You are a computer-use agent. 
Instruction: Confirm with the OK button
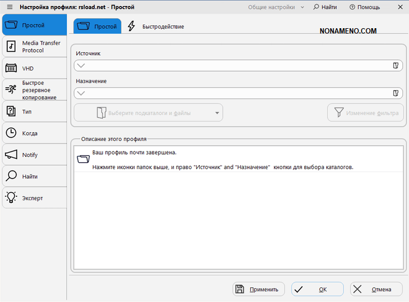[317, 289]
